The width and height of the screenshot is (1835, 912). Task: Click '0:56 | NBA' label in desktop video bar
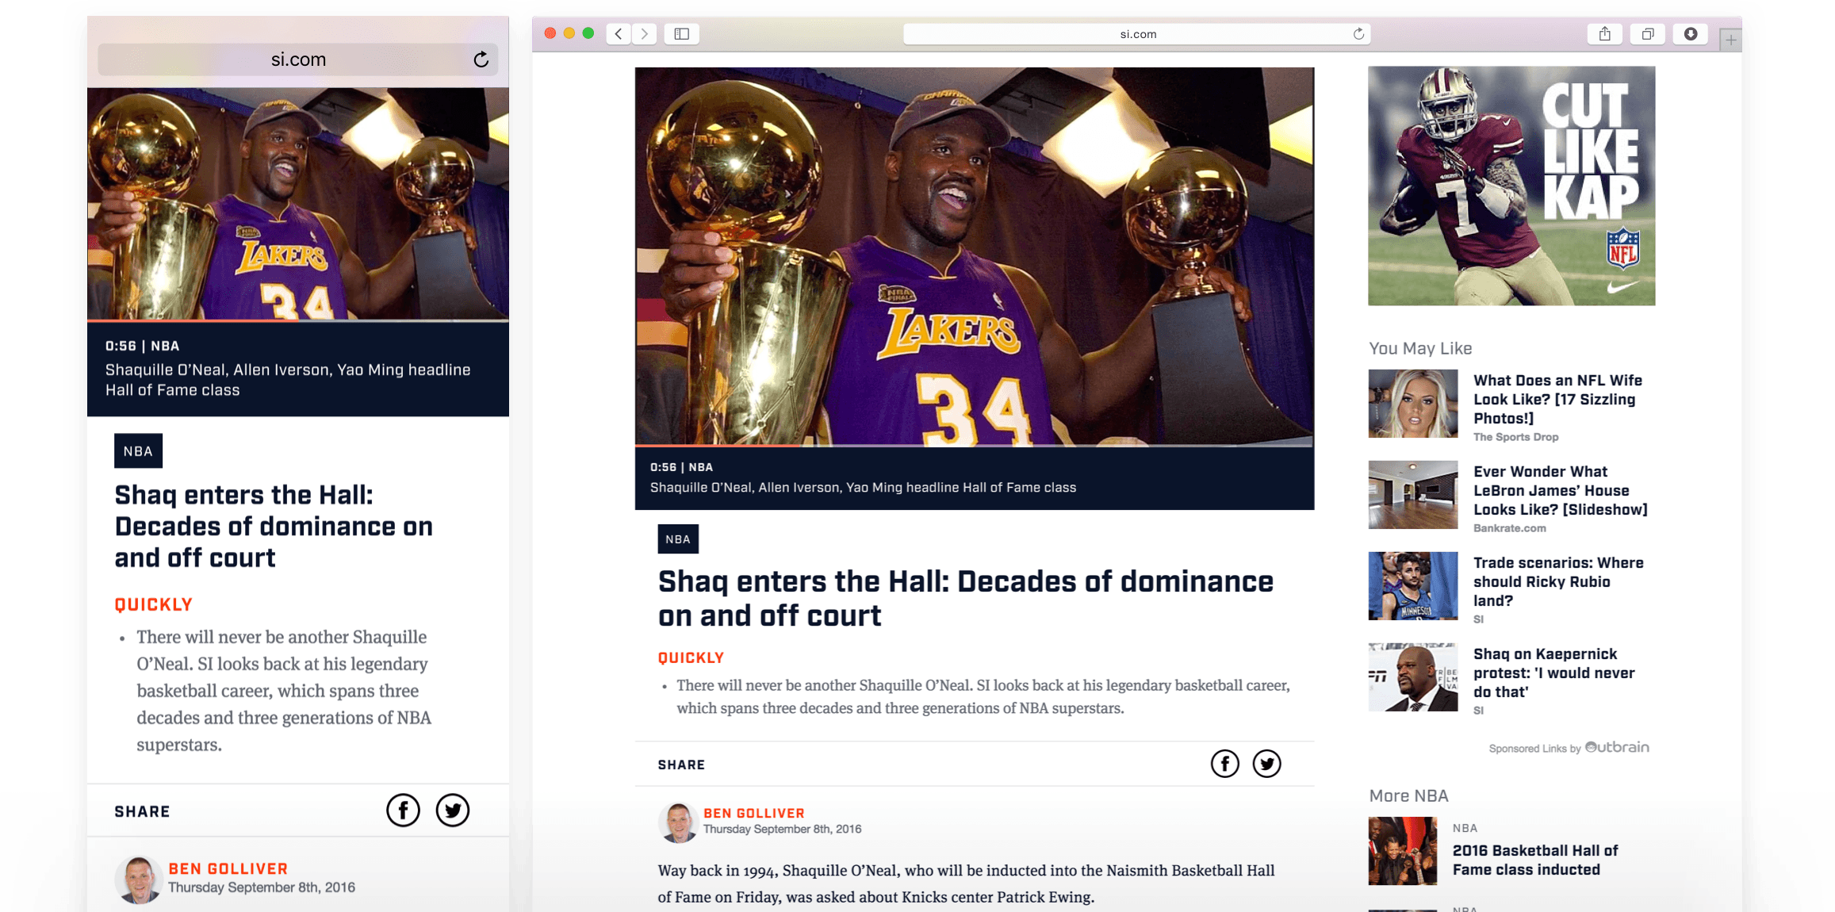click(x=681, y=467)
